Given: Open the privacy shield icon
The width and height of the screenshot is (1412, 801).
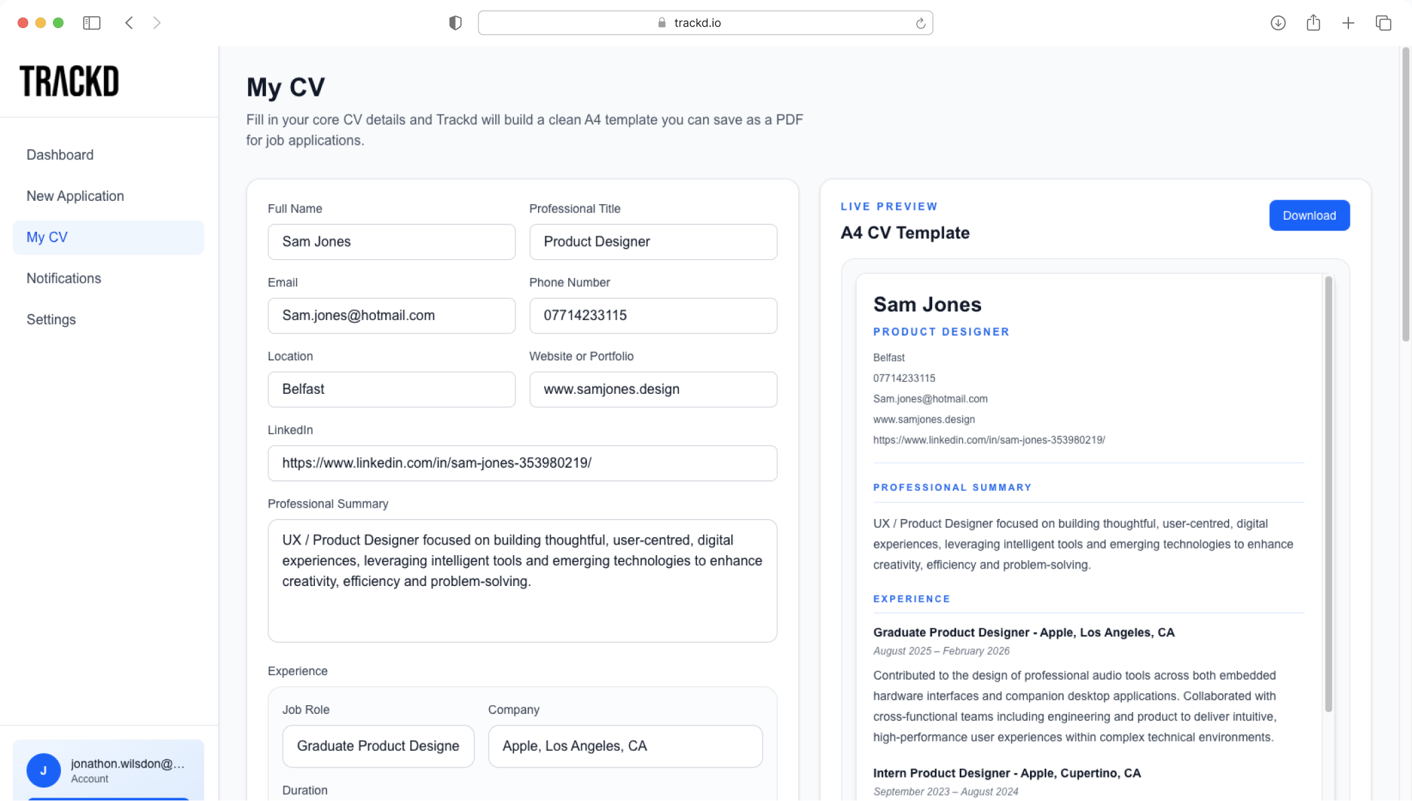Looking at the screenshot, I should click(455, 23).
